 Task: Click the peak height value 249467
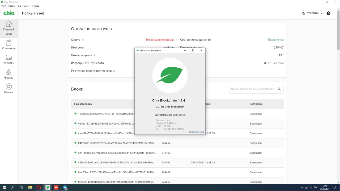point(279,47)
